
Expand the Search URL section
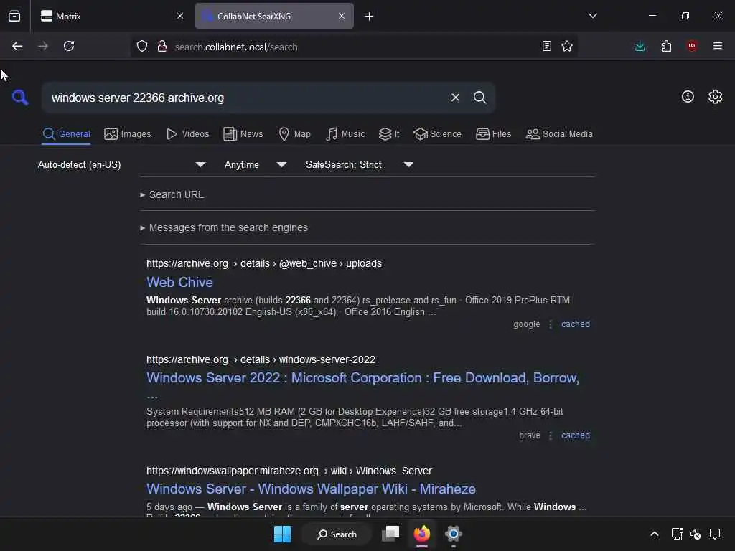pyautogui.click(x=172, y=194)
